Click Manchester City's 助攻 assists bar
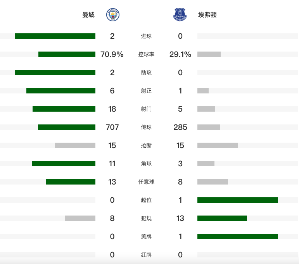Screen dimensions: 299x264 pos(55,72)
